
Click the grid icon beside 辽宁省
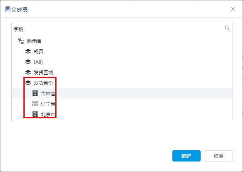coord(35,104)
